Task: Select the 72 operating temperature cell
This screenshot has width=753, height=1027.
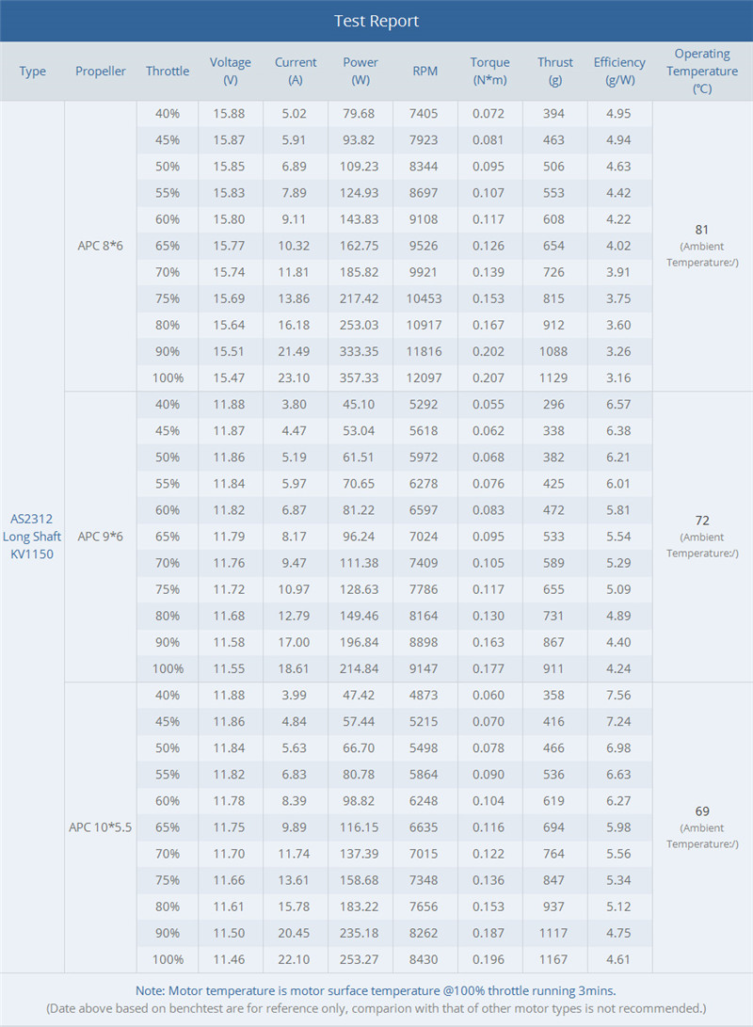Action: (702, 537)
